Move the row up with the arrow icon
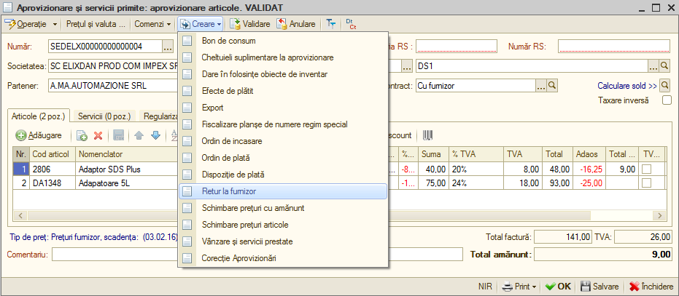The image size is (679, 296). coord(139,136)
